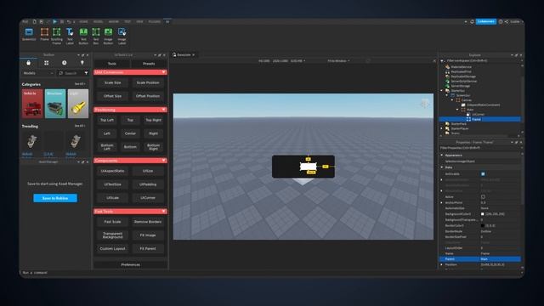Collapse the Components section
This screenshot has width=544, height=306.
pos(163,161)
